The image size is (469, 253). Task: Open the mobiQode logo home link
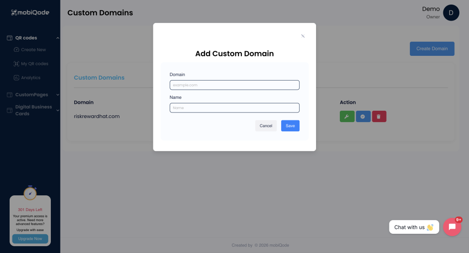(x=30, y=12)
